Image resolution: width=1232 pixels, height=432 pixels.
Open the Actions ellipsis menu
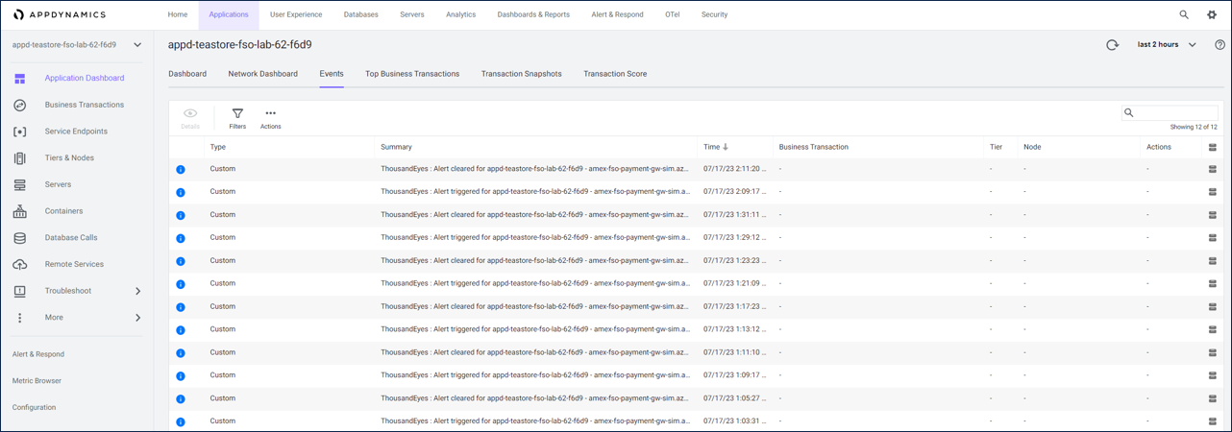[x=270, y=114]
